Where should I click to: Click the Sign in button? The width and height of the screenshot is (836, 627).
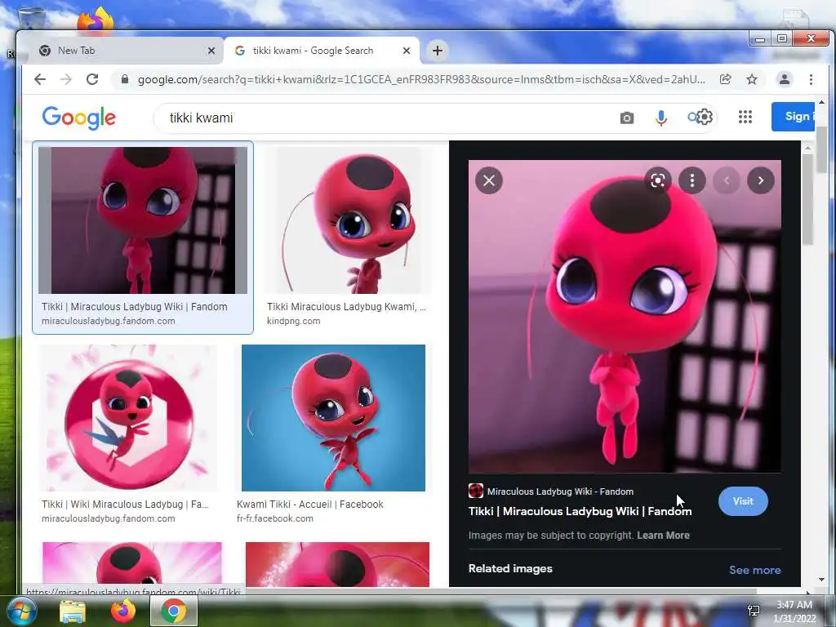[x=793, y=116]
